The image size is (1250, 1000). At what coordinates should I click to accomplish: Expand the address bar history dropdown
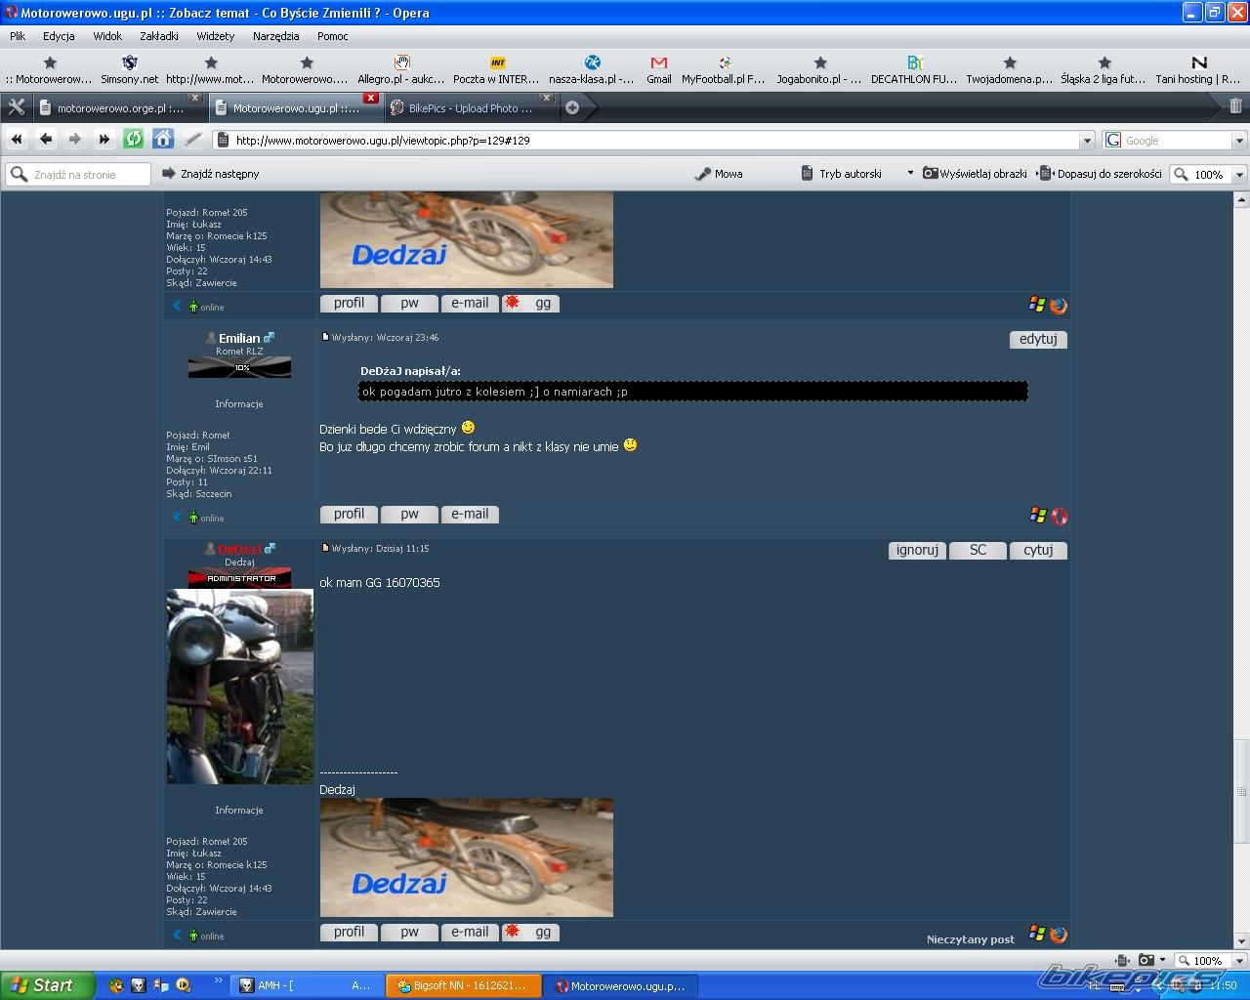pos(1086,141)
